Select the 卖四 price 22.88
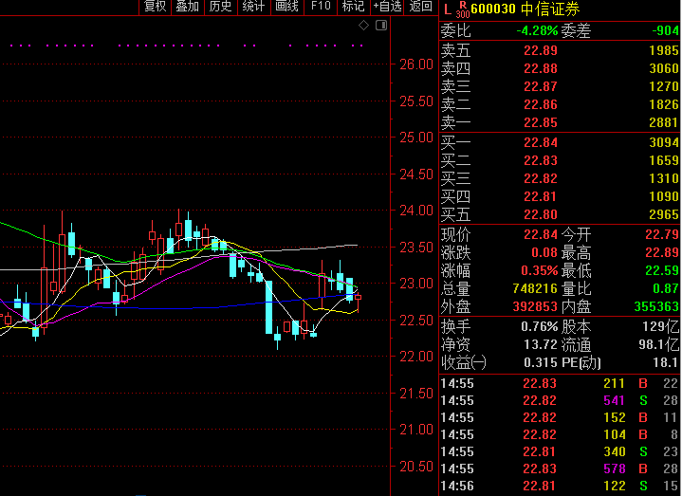The height and width of the screenshot is (496, 682). tap(541, 68)
